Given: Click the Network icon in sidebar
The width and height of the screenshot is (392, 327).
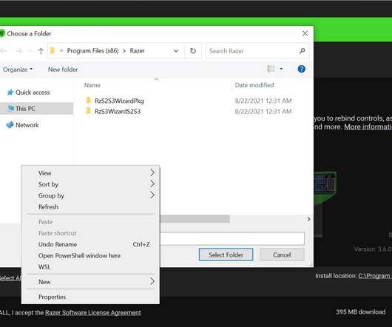Looking at the screenshot, I should click(x=10, y=125).
